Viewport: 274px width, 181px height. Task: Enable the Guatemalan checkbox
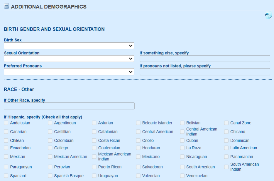[94, 148]
